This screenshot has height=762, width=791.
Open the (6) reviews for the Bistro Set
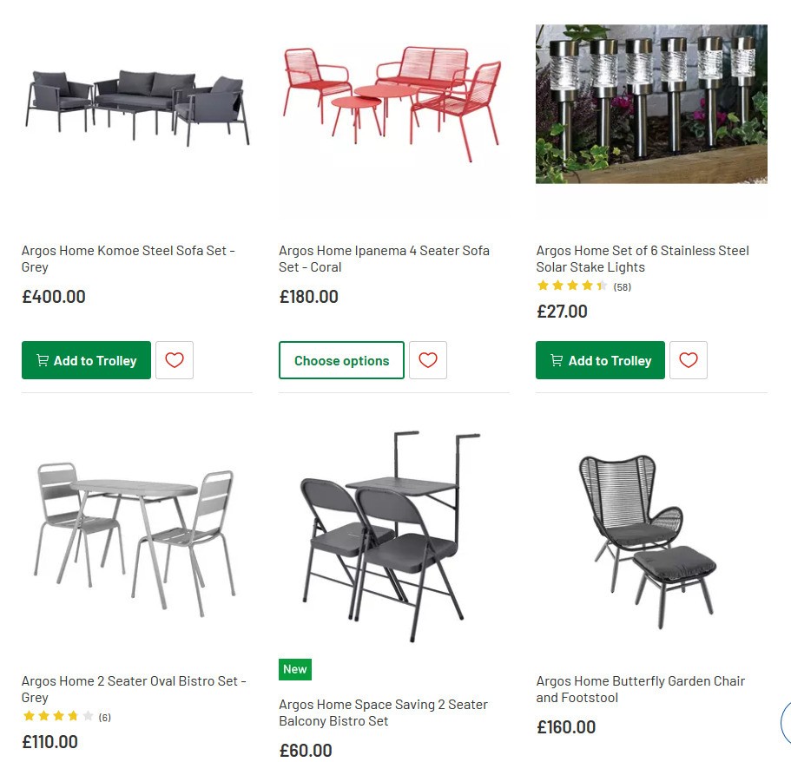(103, 716)
